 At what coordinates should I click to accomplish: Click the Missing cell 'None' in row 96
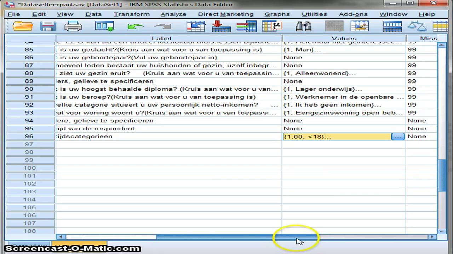422,137
